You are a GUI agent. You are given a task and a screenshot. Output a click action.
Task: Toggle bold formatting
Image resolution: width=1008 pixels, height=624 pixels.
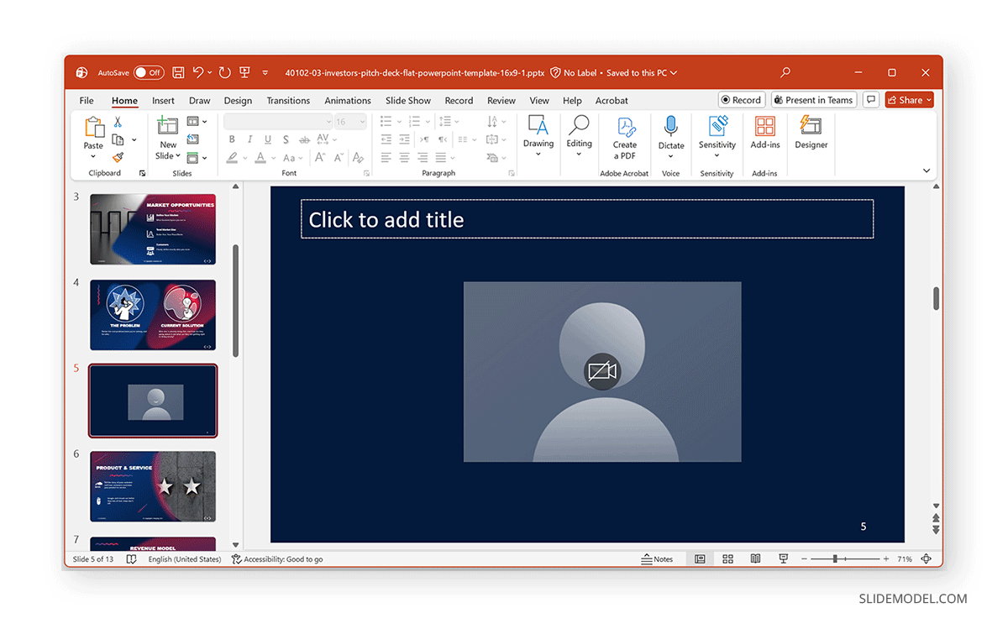point(232,139)
